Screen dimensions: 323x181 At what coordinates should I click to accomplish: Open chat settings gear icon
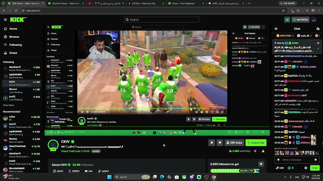pos(306,168)
